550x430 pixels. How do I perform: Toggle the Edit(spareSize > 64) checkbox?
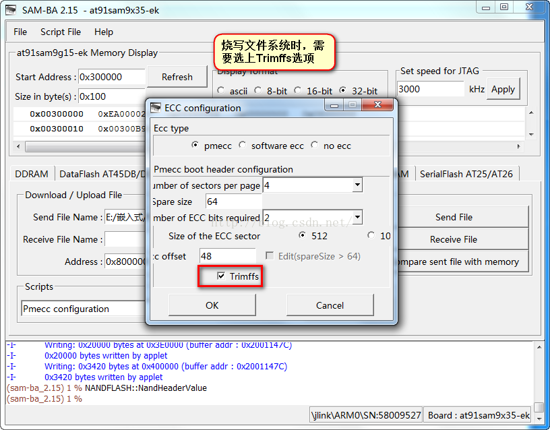click(x=270, y=255)
